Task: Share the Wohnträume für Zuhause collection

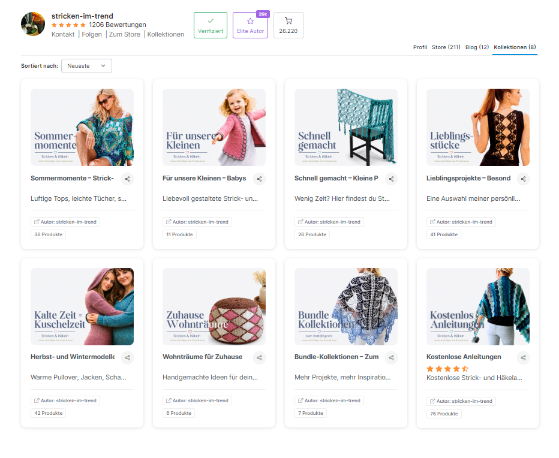Action: click(259, 357)
